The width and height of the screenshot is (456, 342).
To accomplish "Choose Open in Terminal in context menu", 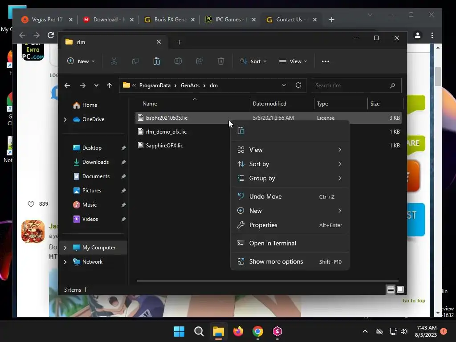I will pyautogui.click(x=289, y=244).
